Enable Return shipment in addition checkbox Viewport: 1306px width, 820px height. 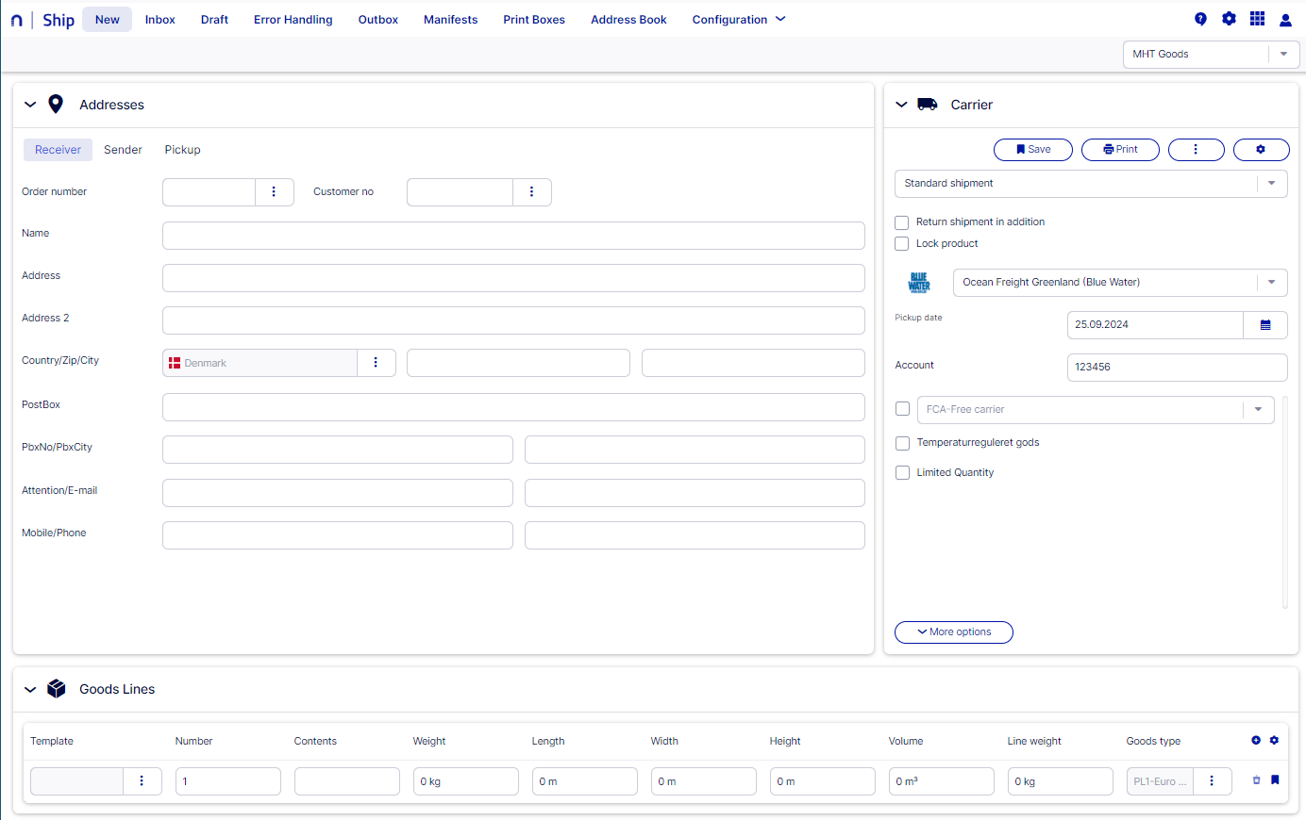(x=902, y=222)
